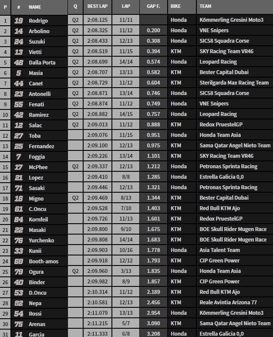Click the number 84 badge for Kornfeil
273x337 pixels.
point(19,219)
